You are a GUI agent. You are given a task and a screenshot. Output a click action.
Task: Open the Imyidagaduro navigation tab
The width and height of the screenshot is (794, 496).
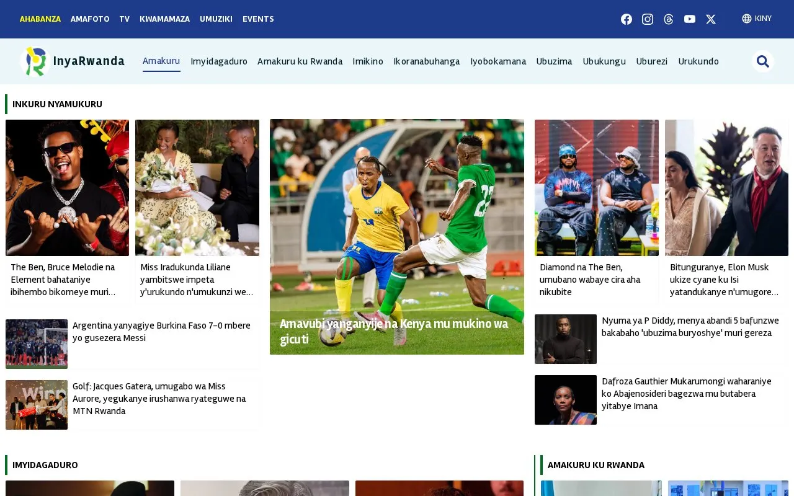pos(219,61)
